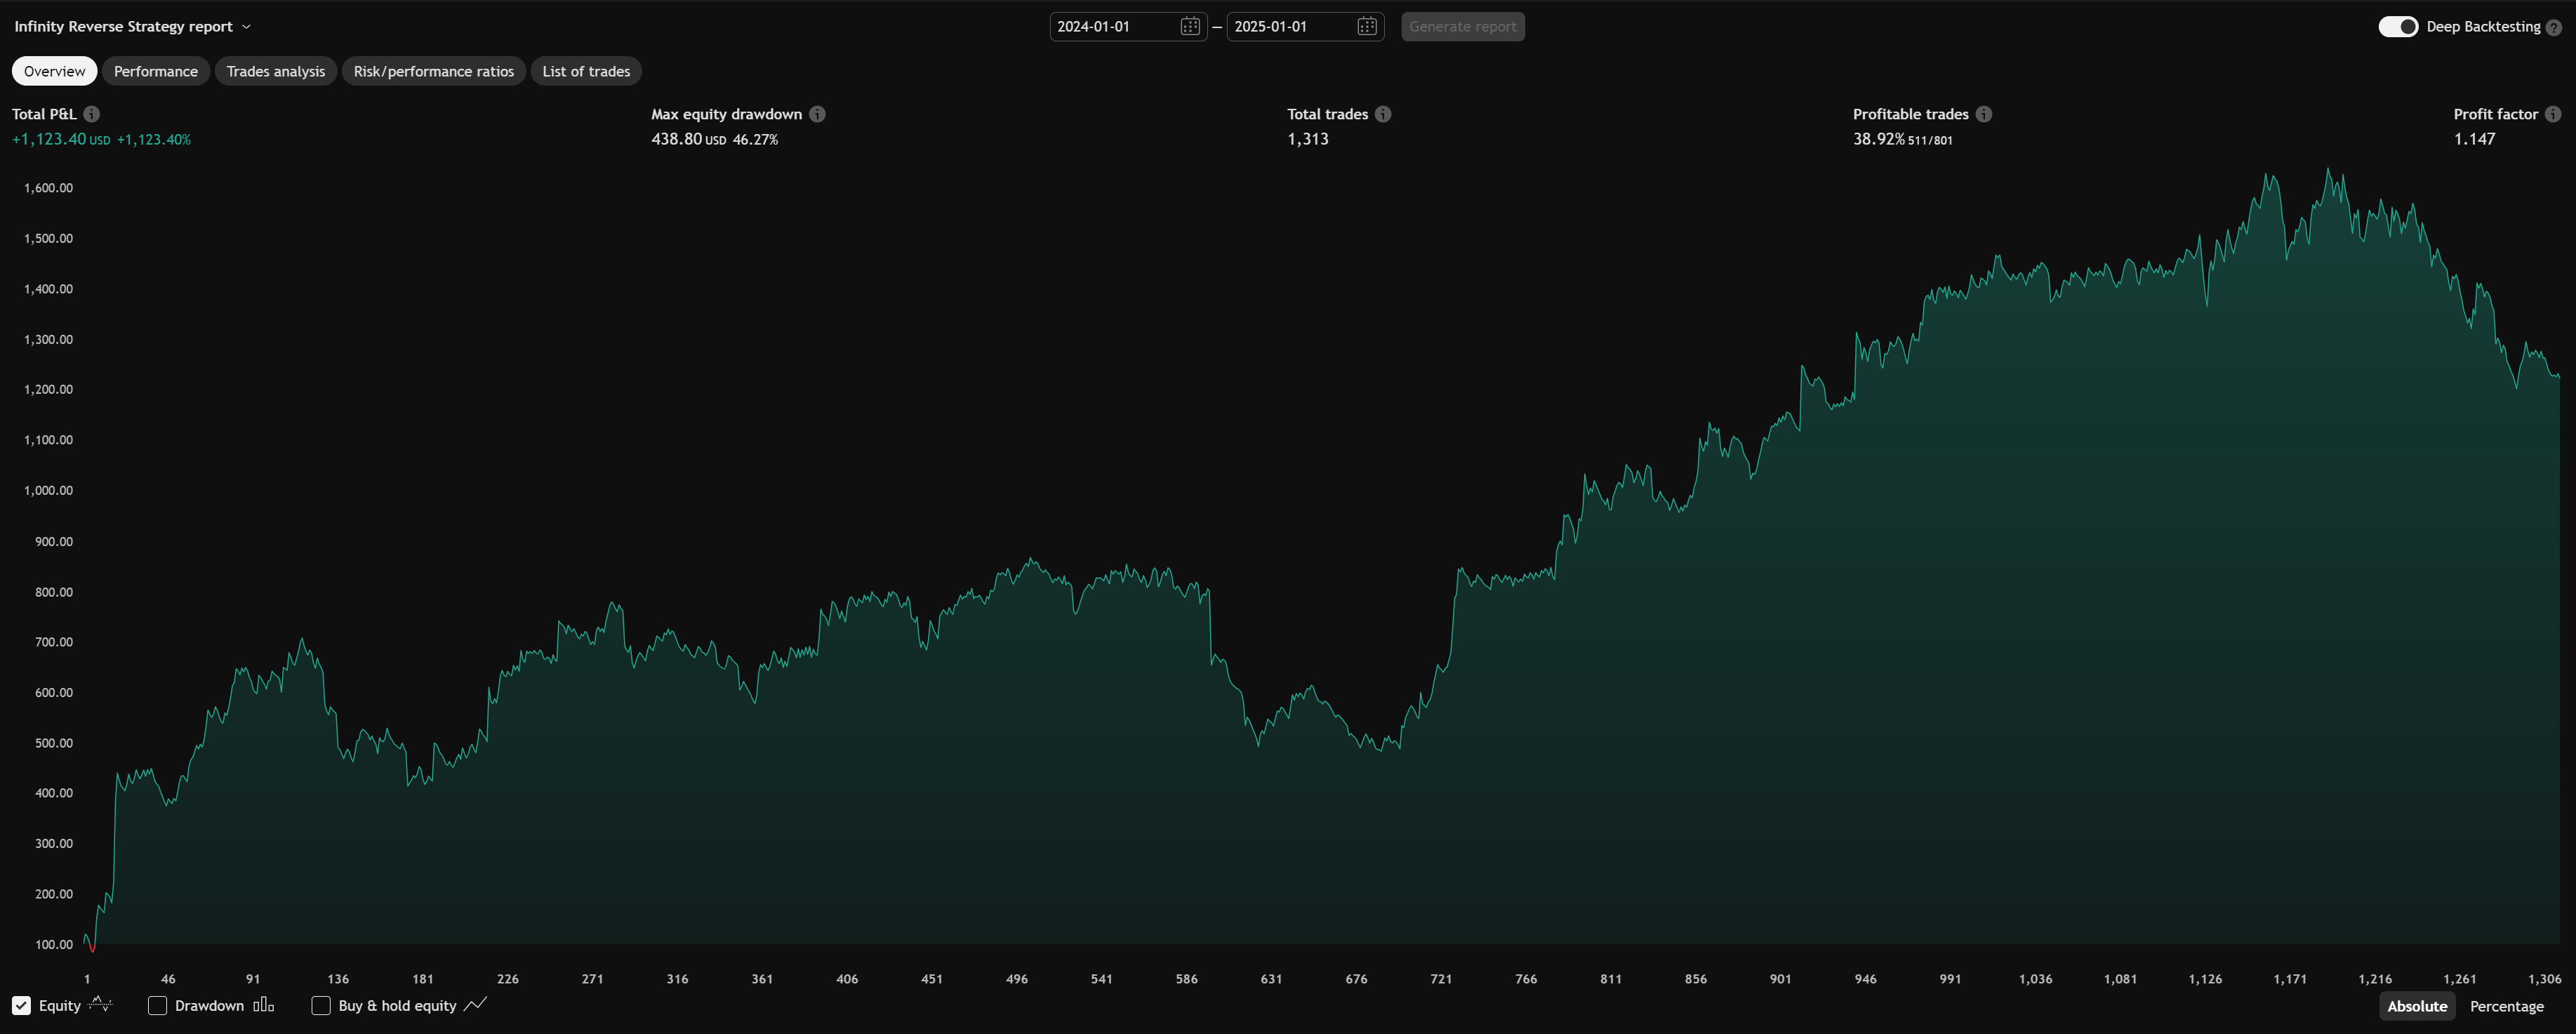Enable the Buy & hold equity checkbox
This screenshot has width=2576, height=1034.
click(320, 1005)
